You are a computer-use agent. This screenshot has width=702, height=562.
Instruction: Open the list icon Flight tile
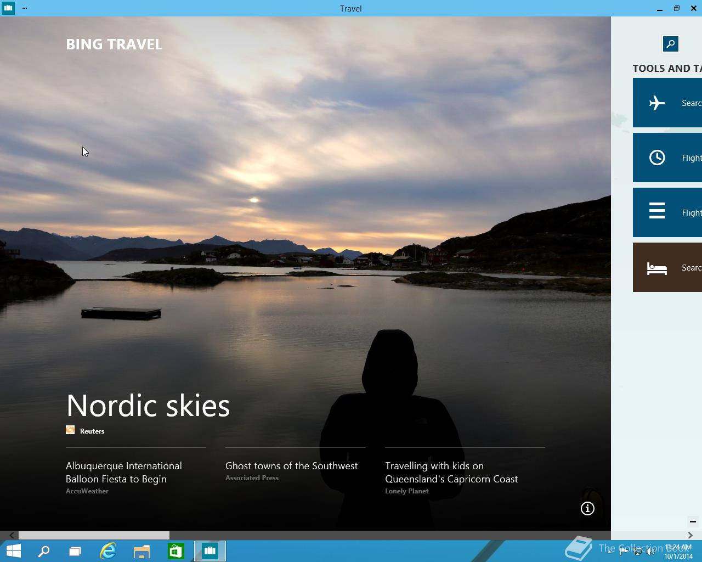(x=667, y=212)
